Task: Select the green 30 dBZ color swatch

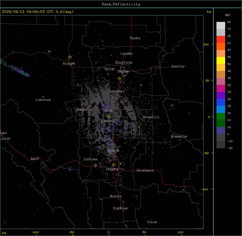Action: pos(221,117)
